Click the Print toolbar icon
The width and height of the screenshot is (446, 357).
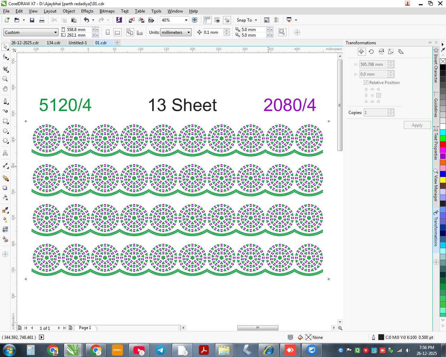tap(42, 20)
